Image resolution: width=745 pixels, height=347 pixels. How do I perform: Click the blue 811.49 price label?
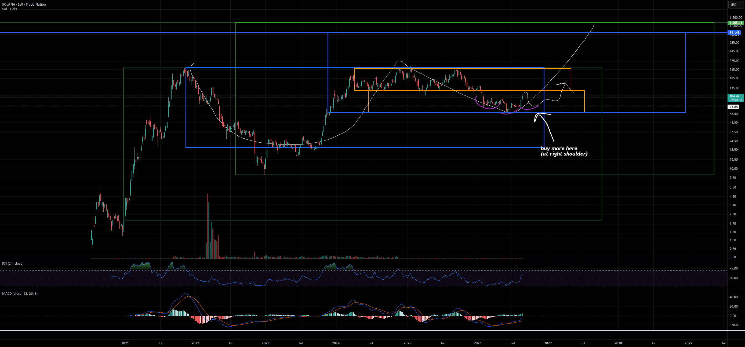click(735, 33)
